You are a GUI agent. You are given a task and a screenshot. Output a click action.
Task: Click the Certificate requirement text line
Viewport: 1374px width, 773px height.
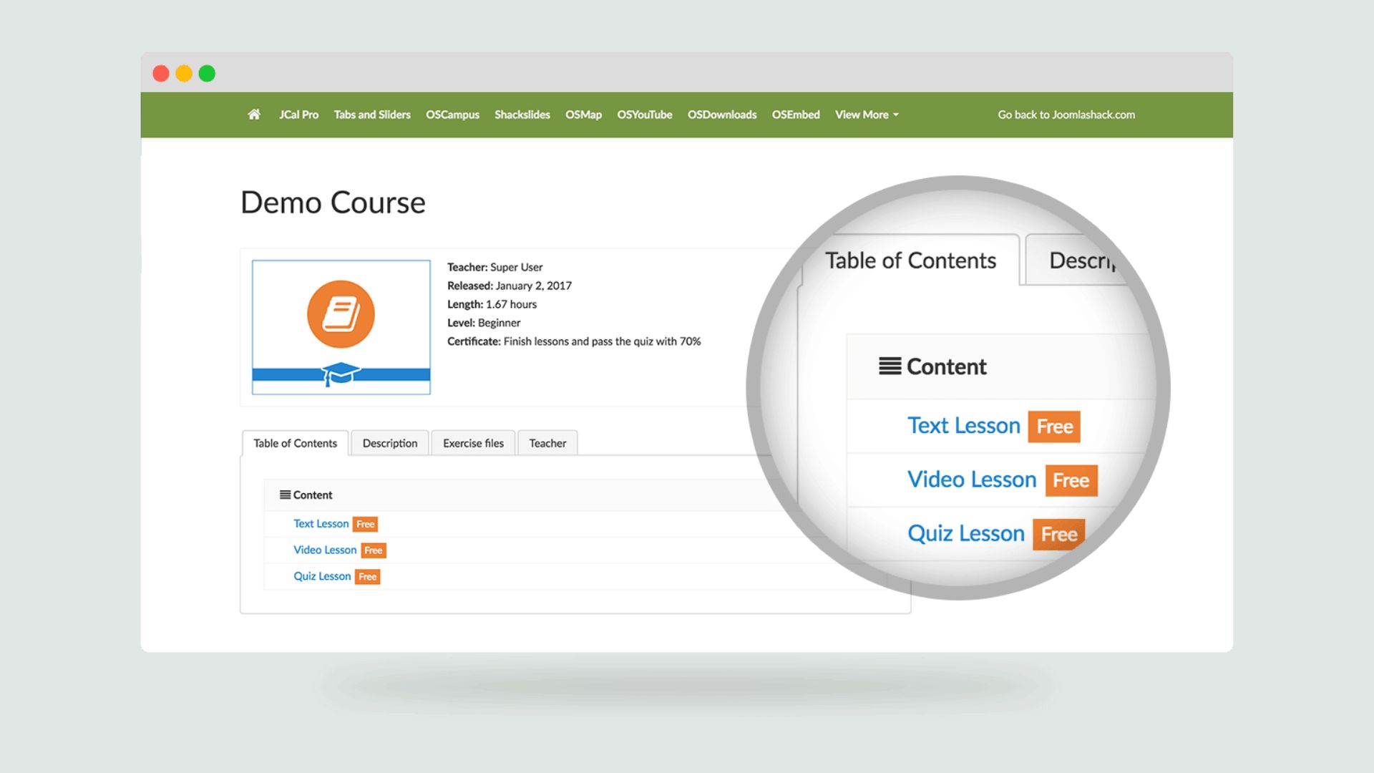point(574,341)
